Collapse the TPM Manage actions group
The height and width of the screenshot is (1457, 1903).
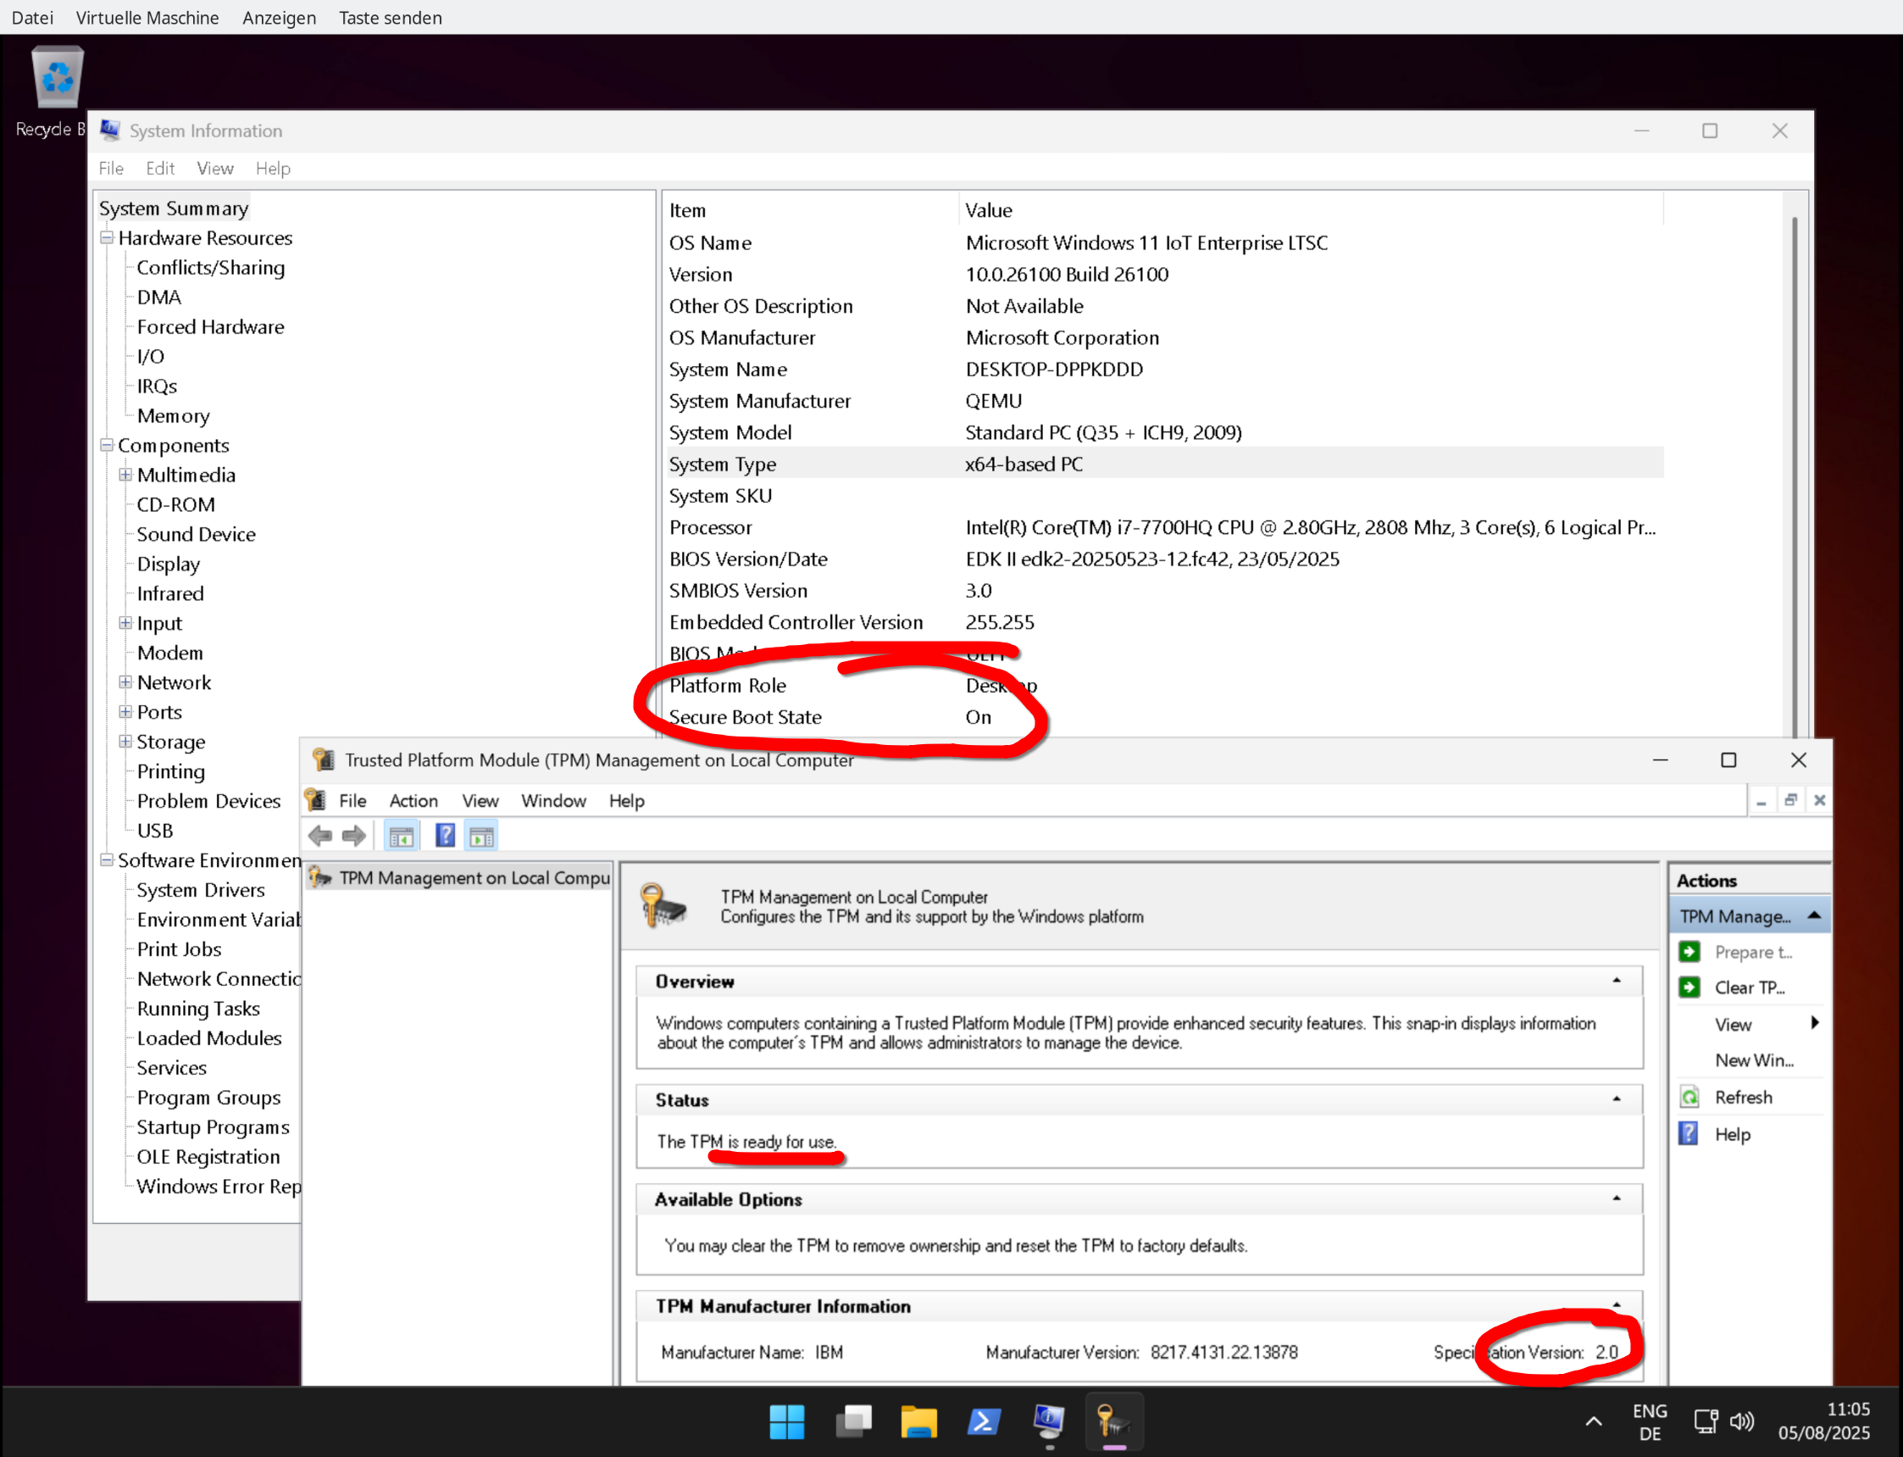(1814, 915)
